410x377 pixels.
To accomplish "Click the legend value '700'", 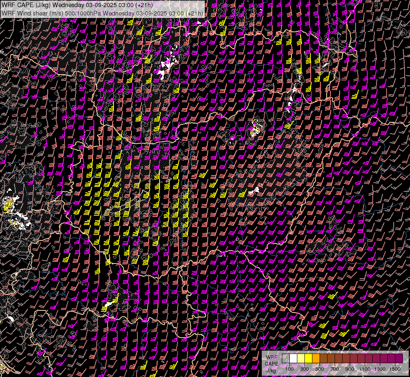I will coord(335,369).
